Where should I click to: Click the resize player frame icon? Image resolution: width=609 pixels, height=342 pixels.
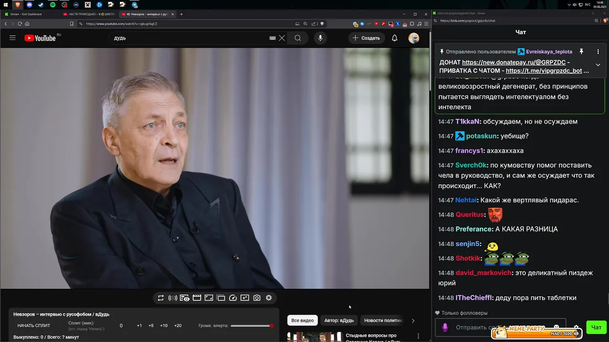point(209,298)
